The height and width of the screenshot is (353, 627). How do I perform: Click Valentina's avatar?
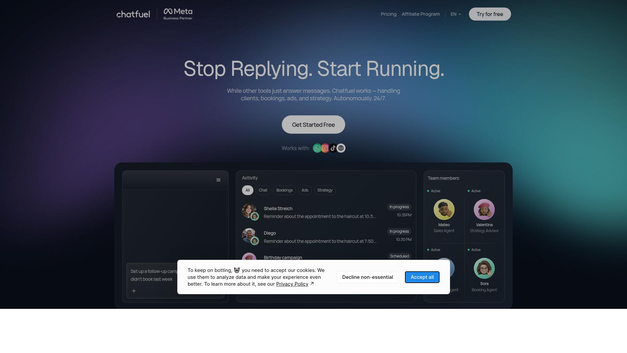484,210
